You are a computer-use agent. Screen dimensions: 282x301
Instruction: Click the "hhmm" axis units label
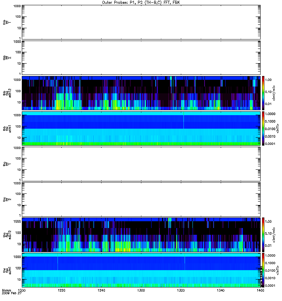(6, 290)
